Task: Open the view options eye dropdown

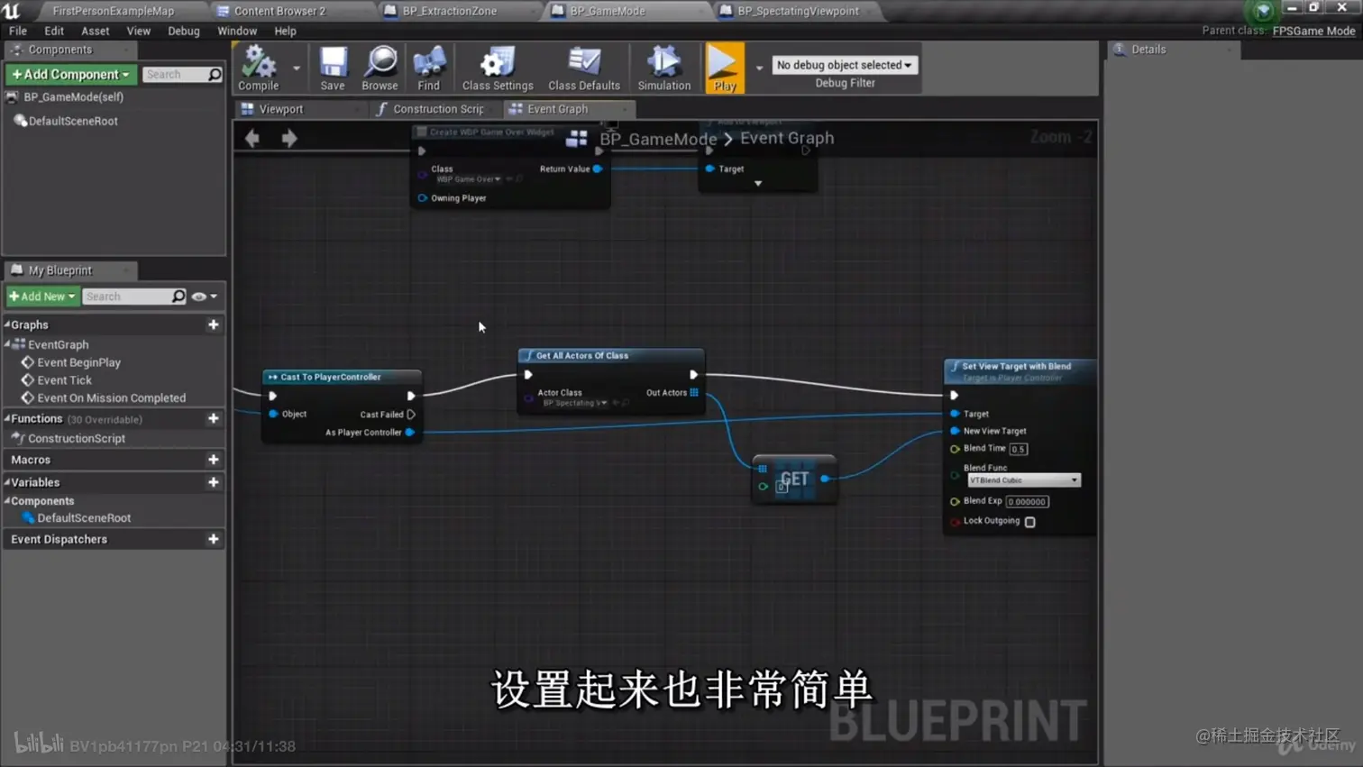Action: [x=205, y=297]
